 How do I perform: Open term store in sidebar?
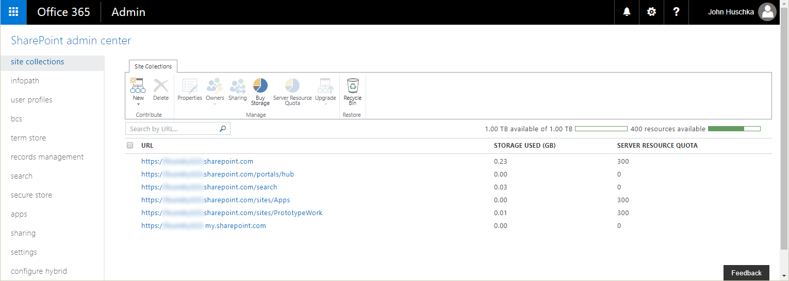click(28, 138)
